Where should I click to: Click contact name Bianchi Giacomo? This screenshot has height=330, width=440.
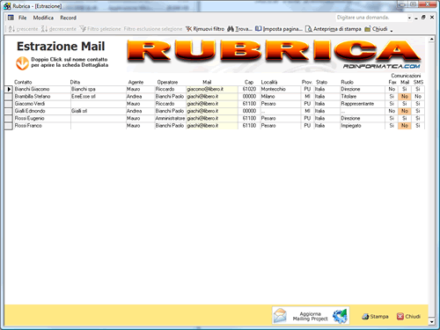click(x=32, y=89)
